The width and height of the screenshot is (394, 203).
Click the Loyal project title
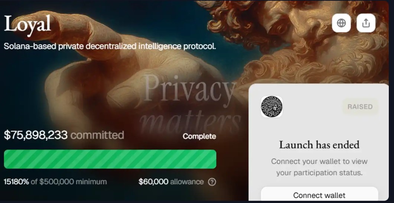(27, 24)
